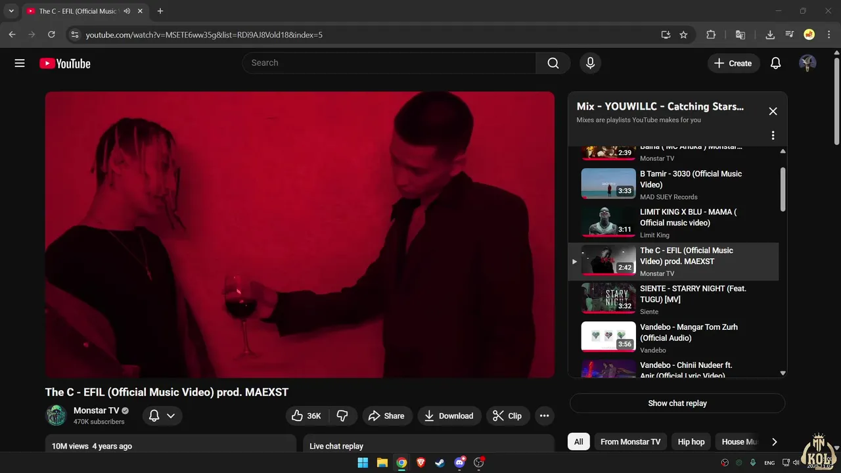This screenshot has height=473, width=841.
Task: Like the video with thumbs up
Action: (307, 416)
